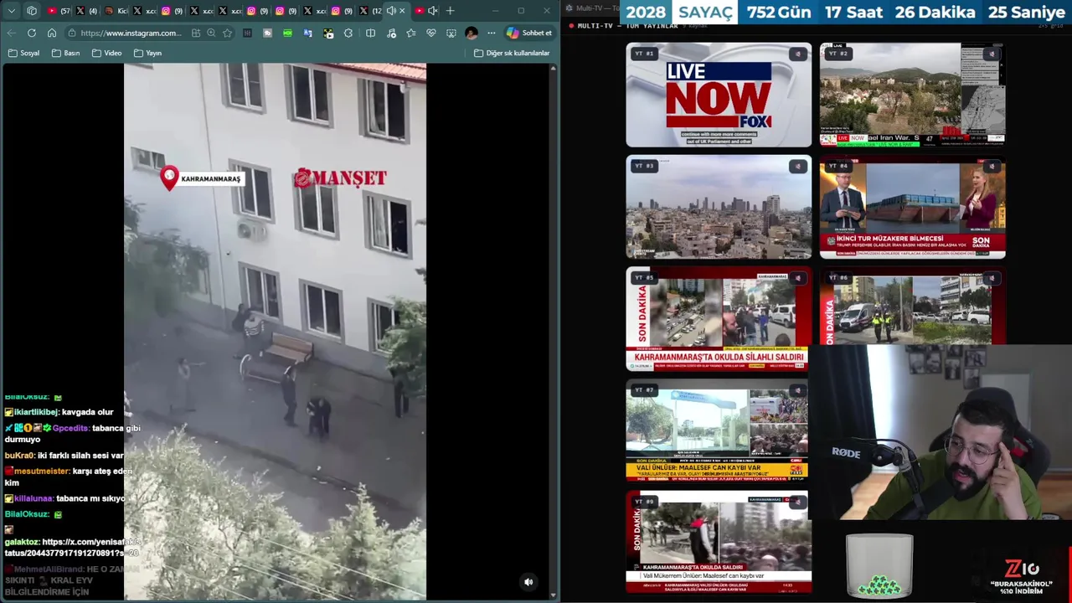Toggle mute on the YT #6 tile
The width and height of the screenshot is (1072, 603).
click(991, 278)
